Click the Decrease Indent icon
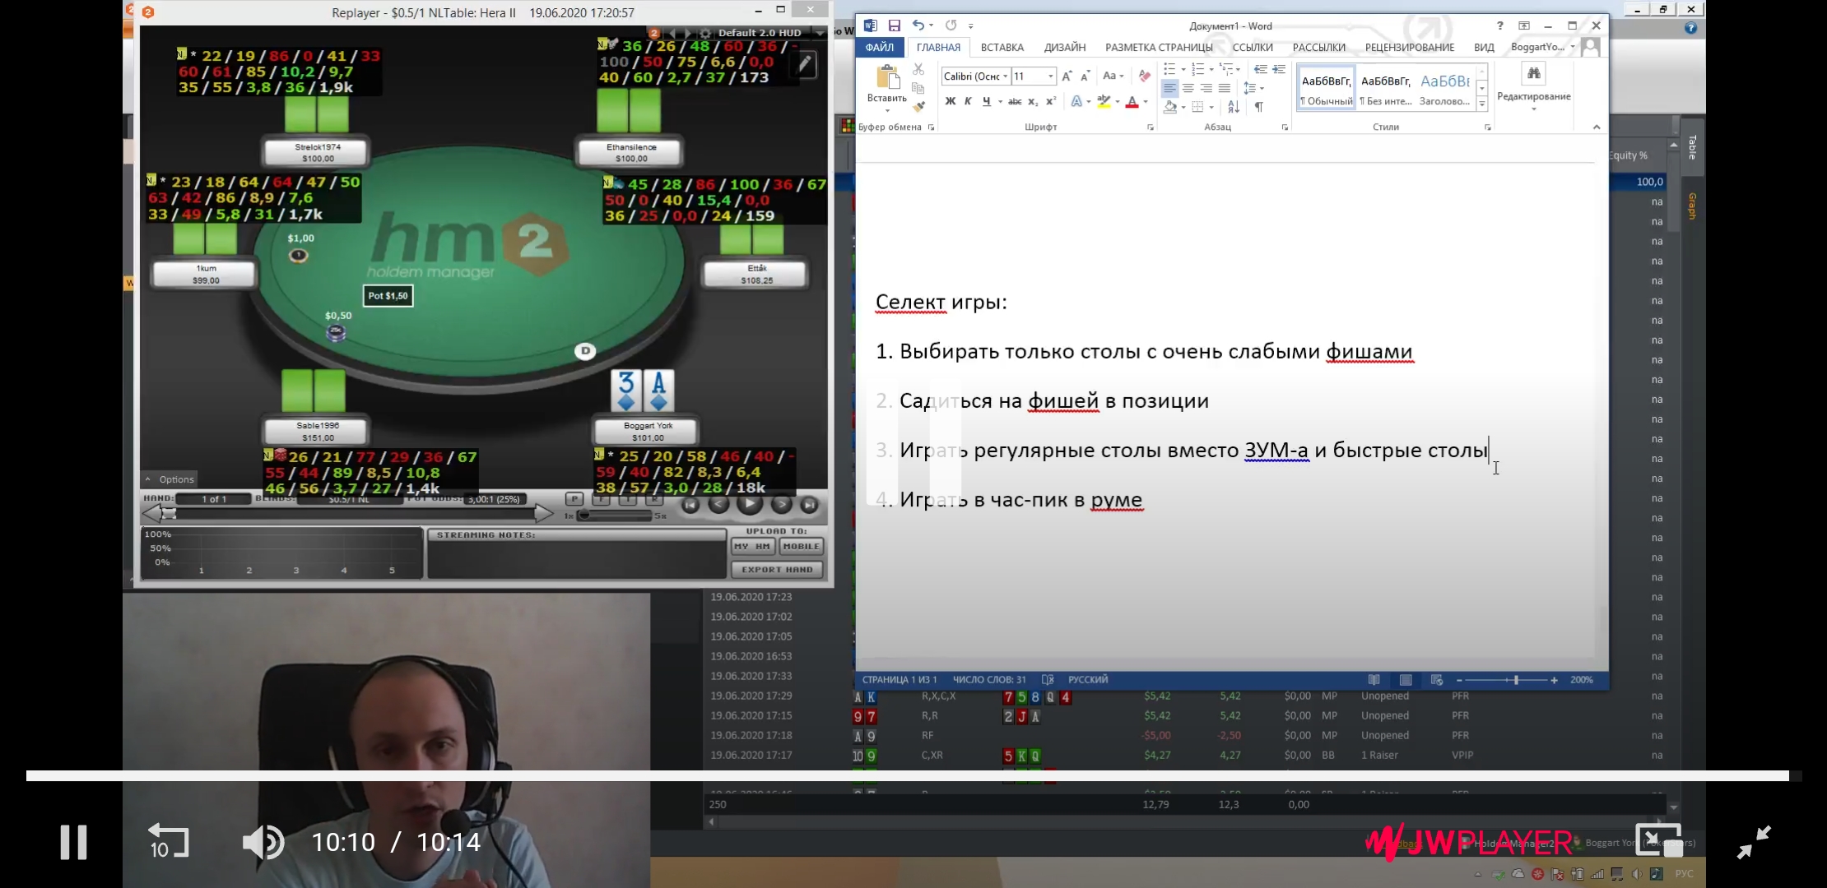 point(1260,69)
